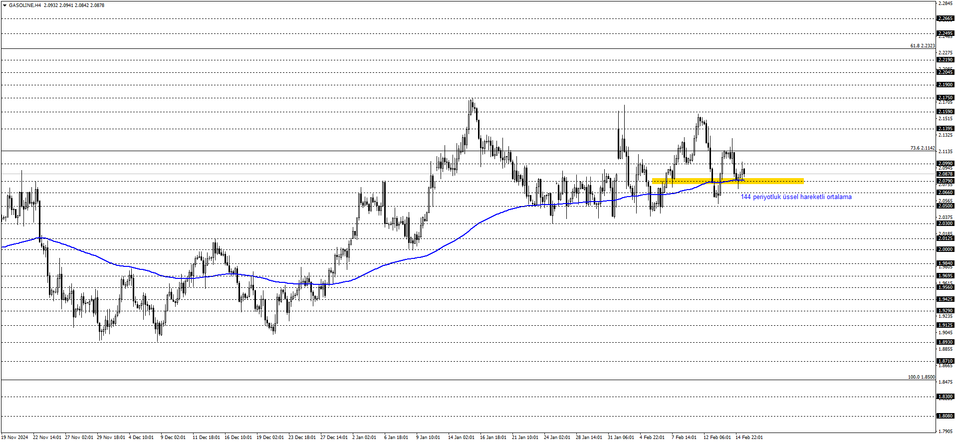Image resolution: width=956 pixels, height=443 pixels.
Task: Click the 21 Jan 10:01 date label
Action: (x=525, y=438)
